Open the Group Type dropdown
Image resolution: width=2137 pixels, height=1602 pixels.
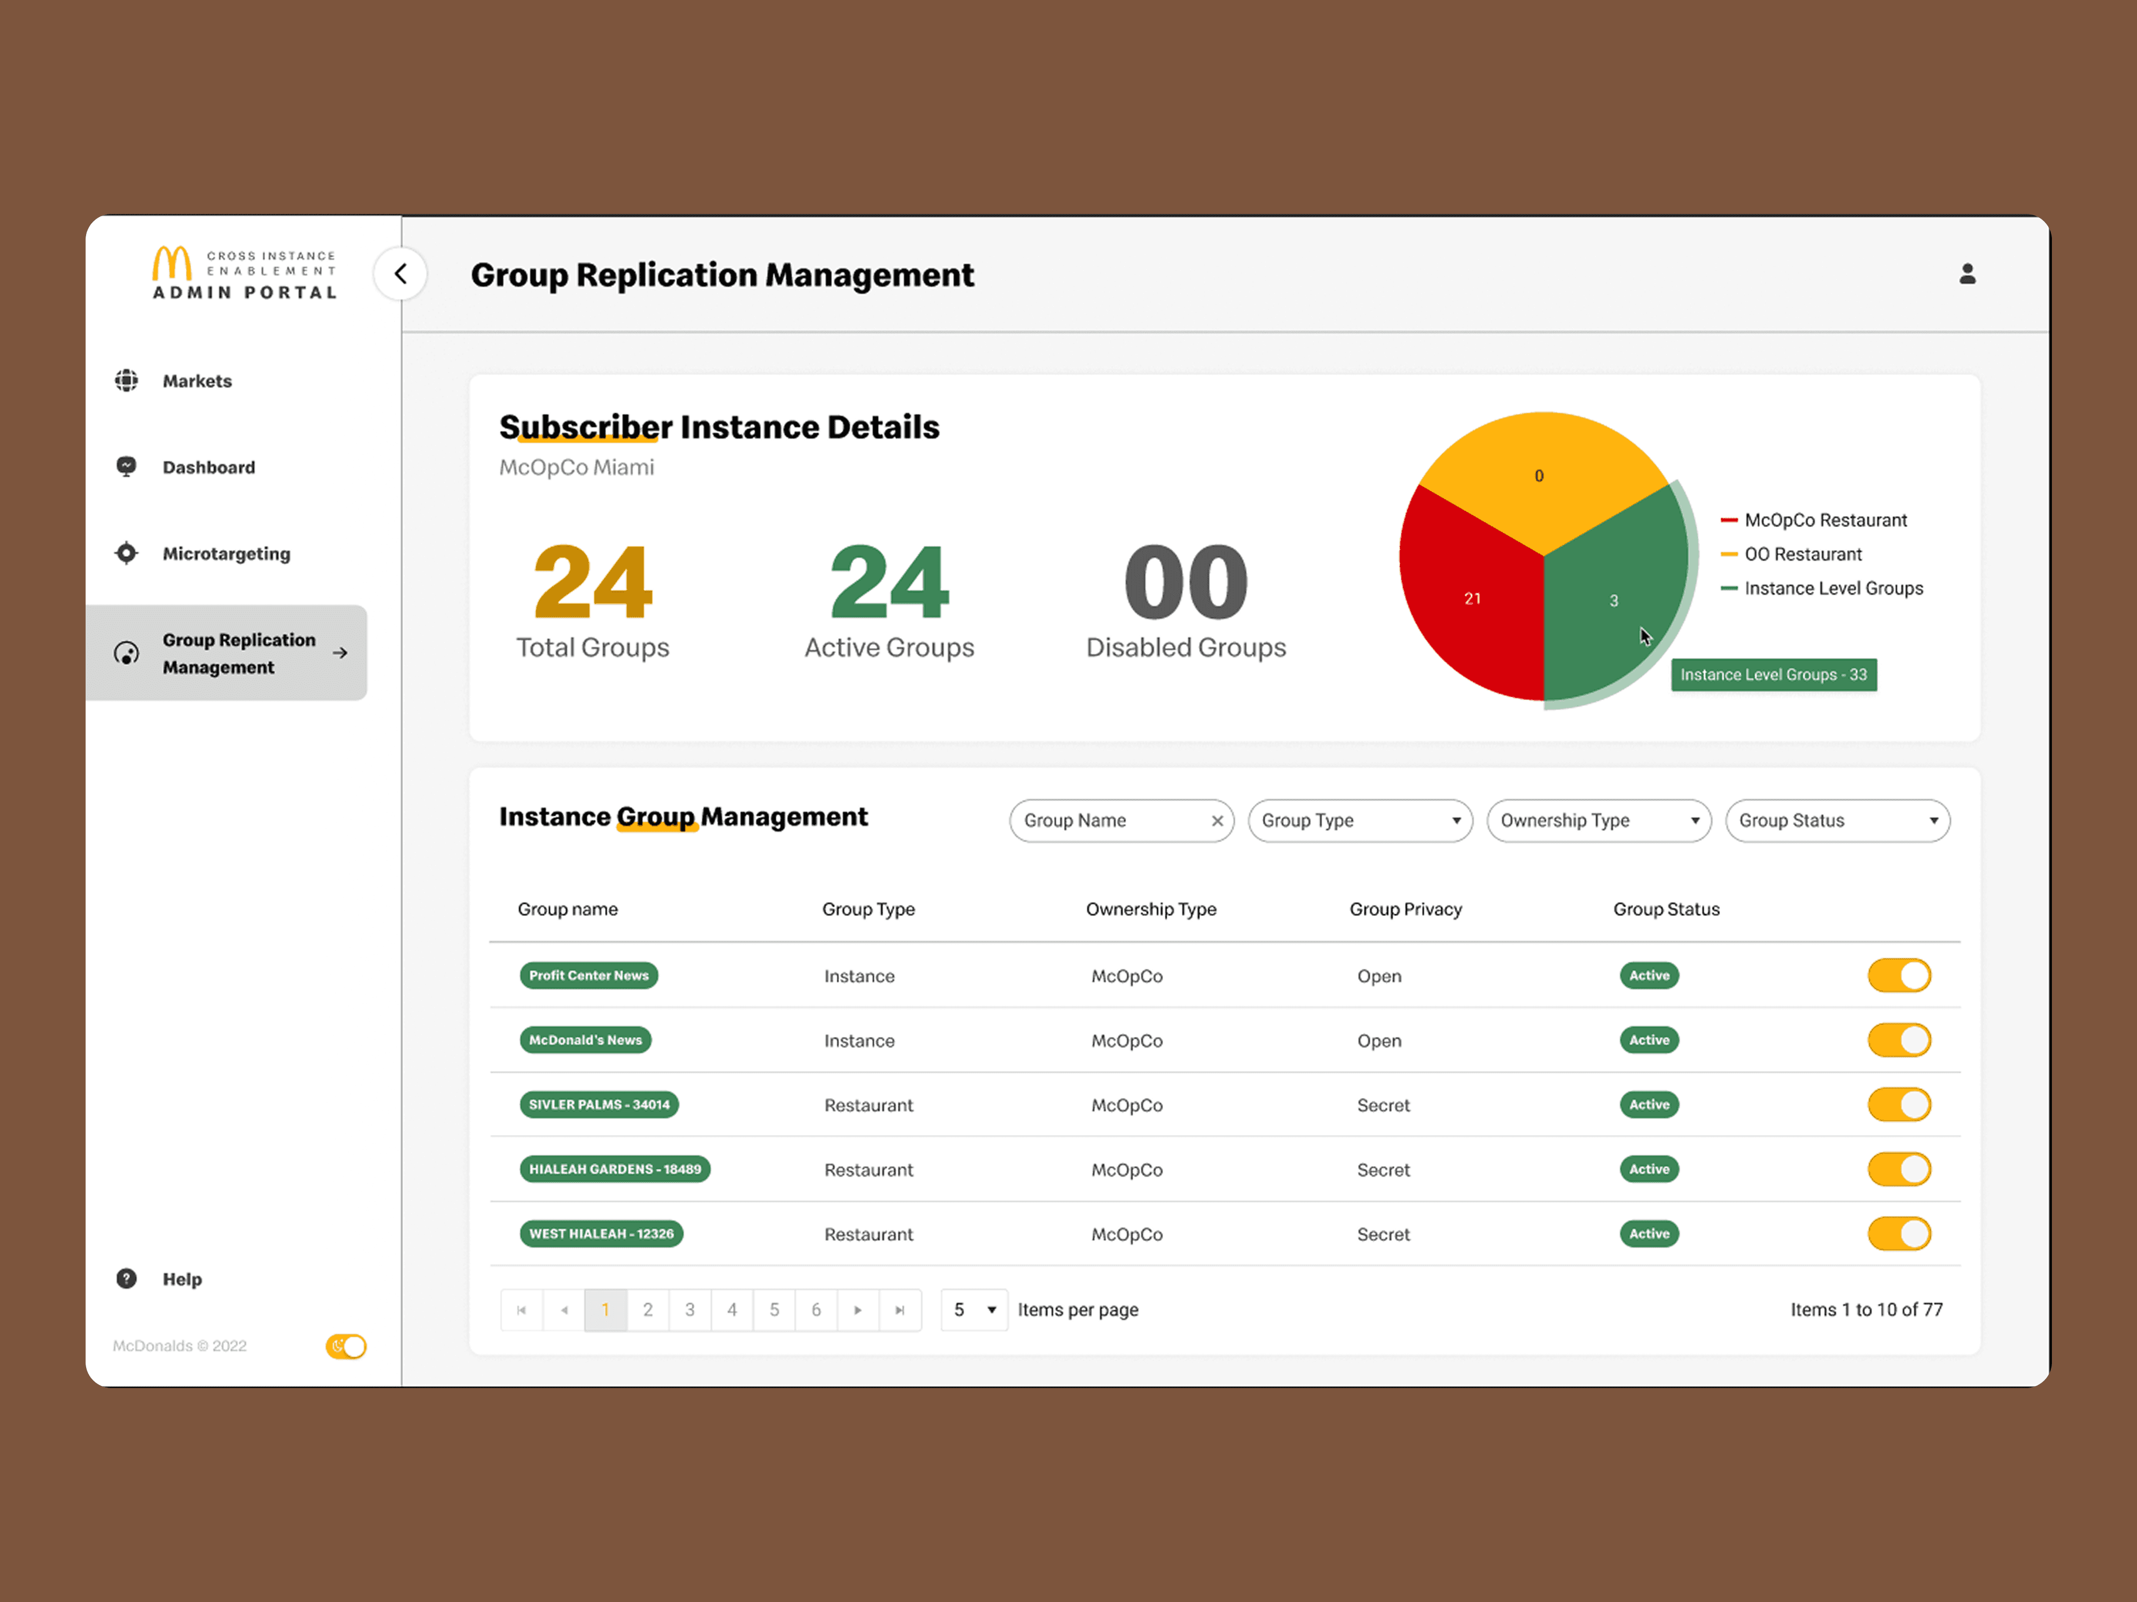tap(1359, 821)
